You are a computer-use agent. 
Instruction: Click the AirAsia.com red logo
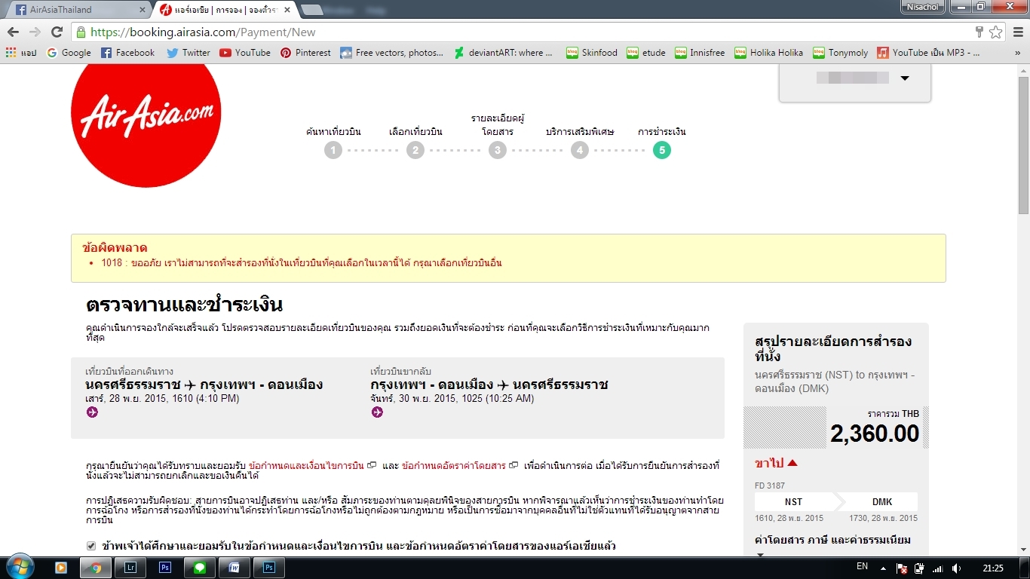point(146,113)
